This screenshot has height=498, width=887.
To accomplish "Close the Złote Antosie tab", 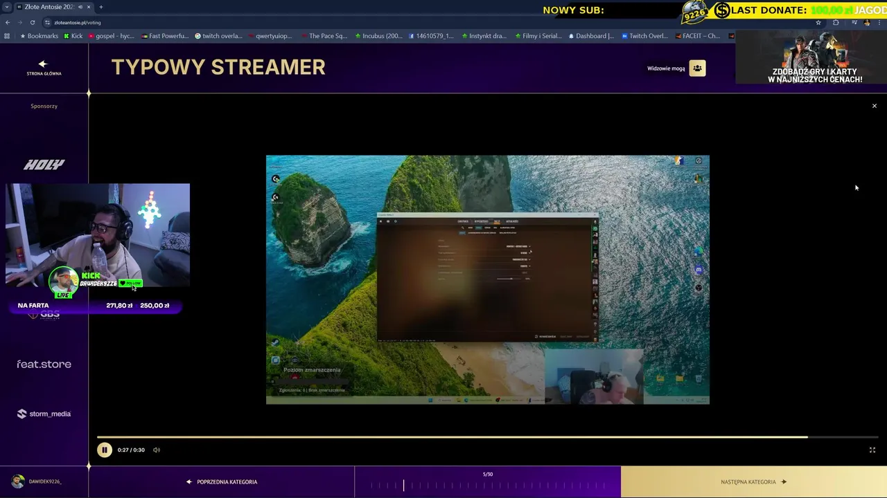I will coord(89,7).
